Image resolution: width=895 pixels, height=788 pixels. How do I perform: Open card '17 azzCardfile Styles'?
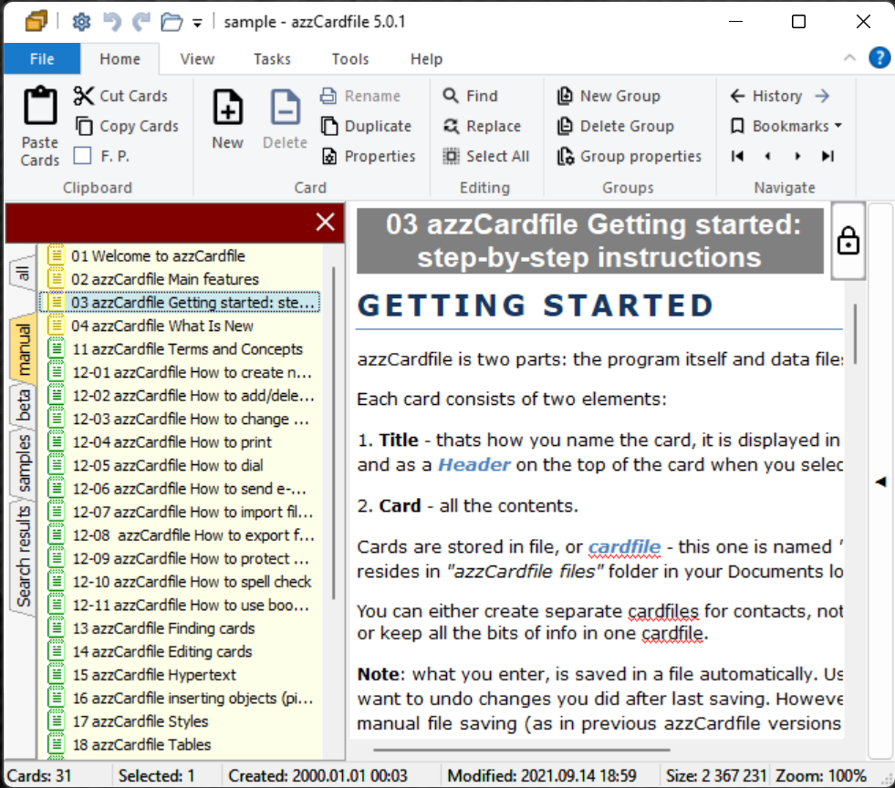[180, 721]
